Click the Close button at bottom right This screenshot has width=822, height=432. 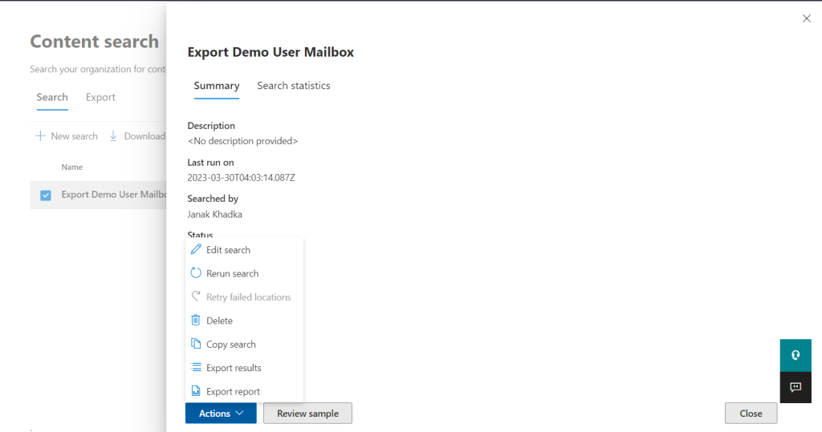click(751, 413)
